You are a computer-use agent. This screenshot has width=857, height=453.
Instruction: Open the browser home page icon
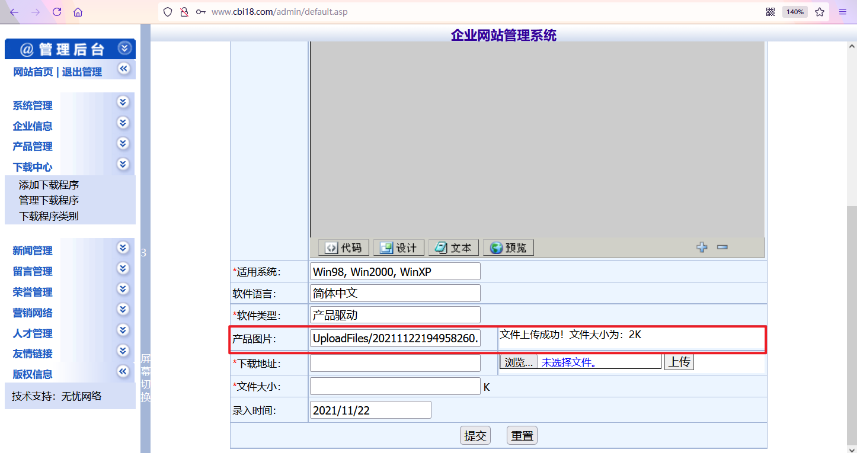coord(78,12)
